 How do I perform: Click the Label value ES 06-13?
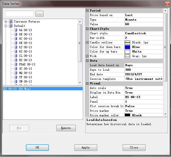(144, 97)
